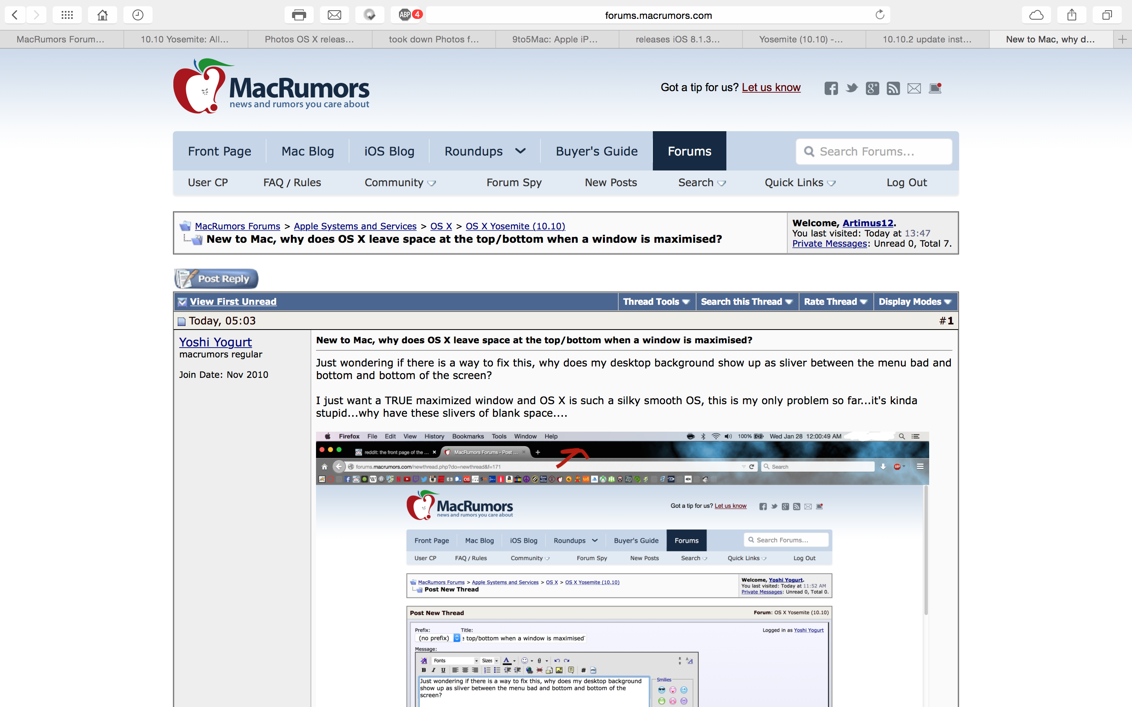
Task: Click the MacRumors email envelope icon
Action: click(x=914, y=88)
